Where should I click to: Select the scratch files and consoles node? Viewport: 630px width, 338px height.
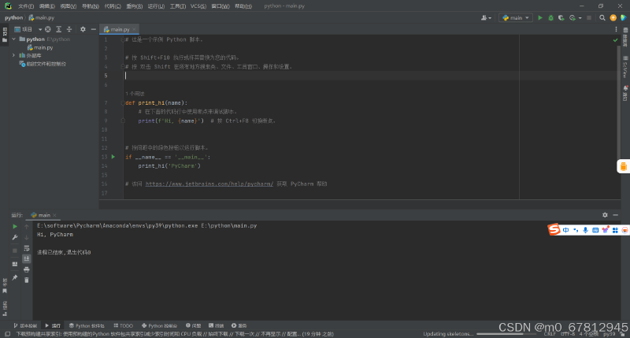pos(43,64)
